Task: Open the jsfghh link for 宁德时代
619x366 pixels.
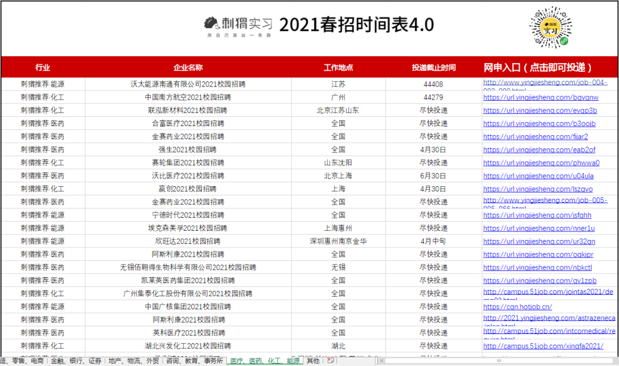Action: [537, 215]
